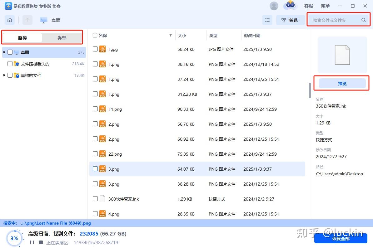Click the PNG icon of 11.png

coord(102,109)
